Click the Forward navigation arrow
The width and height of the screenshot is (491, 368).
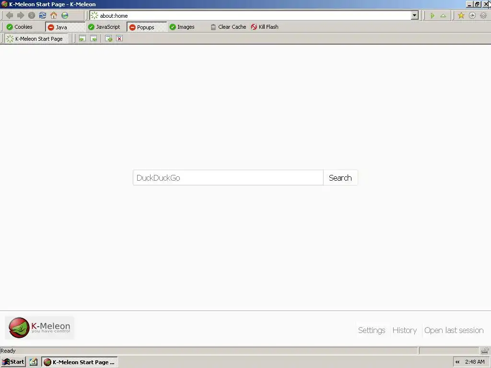click(x=21, y=15)
